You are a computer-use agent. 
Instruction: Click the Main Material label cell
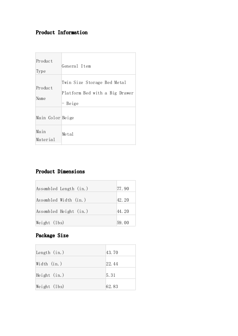pos(49,135)
